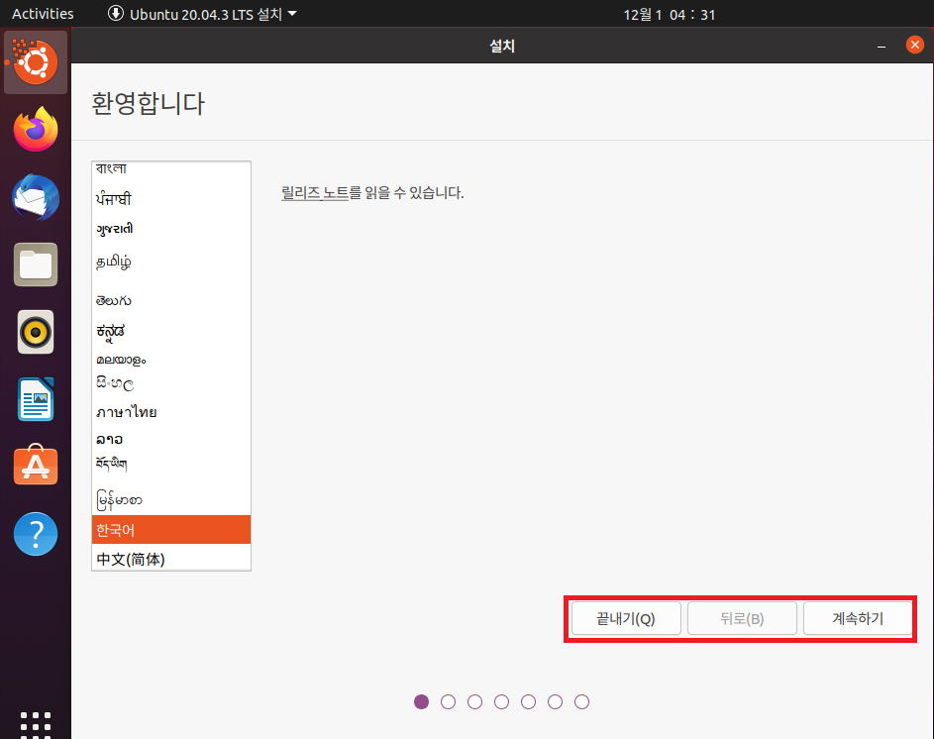This screenshot has height=739, width=934.
Task: Select ਪੰਜਾਬੀ language entry
Action: point(171,198)
